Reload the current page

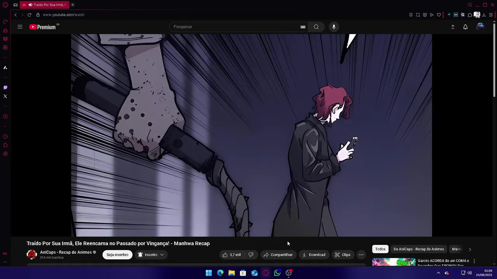click(29, 15)
